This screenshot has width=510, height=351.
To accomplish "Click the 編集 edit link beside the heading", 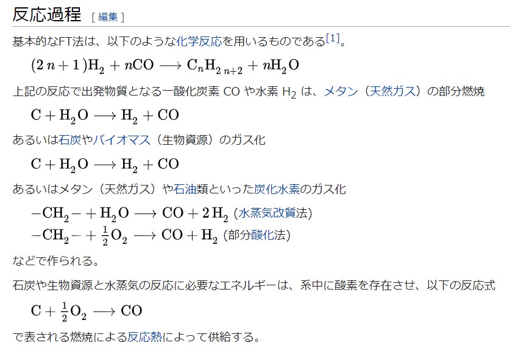I will point(107,17).
